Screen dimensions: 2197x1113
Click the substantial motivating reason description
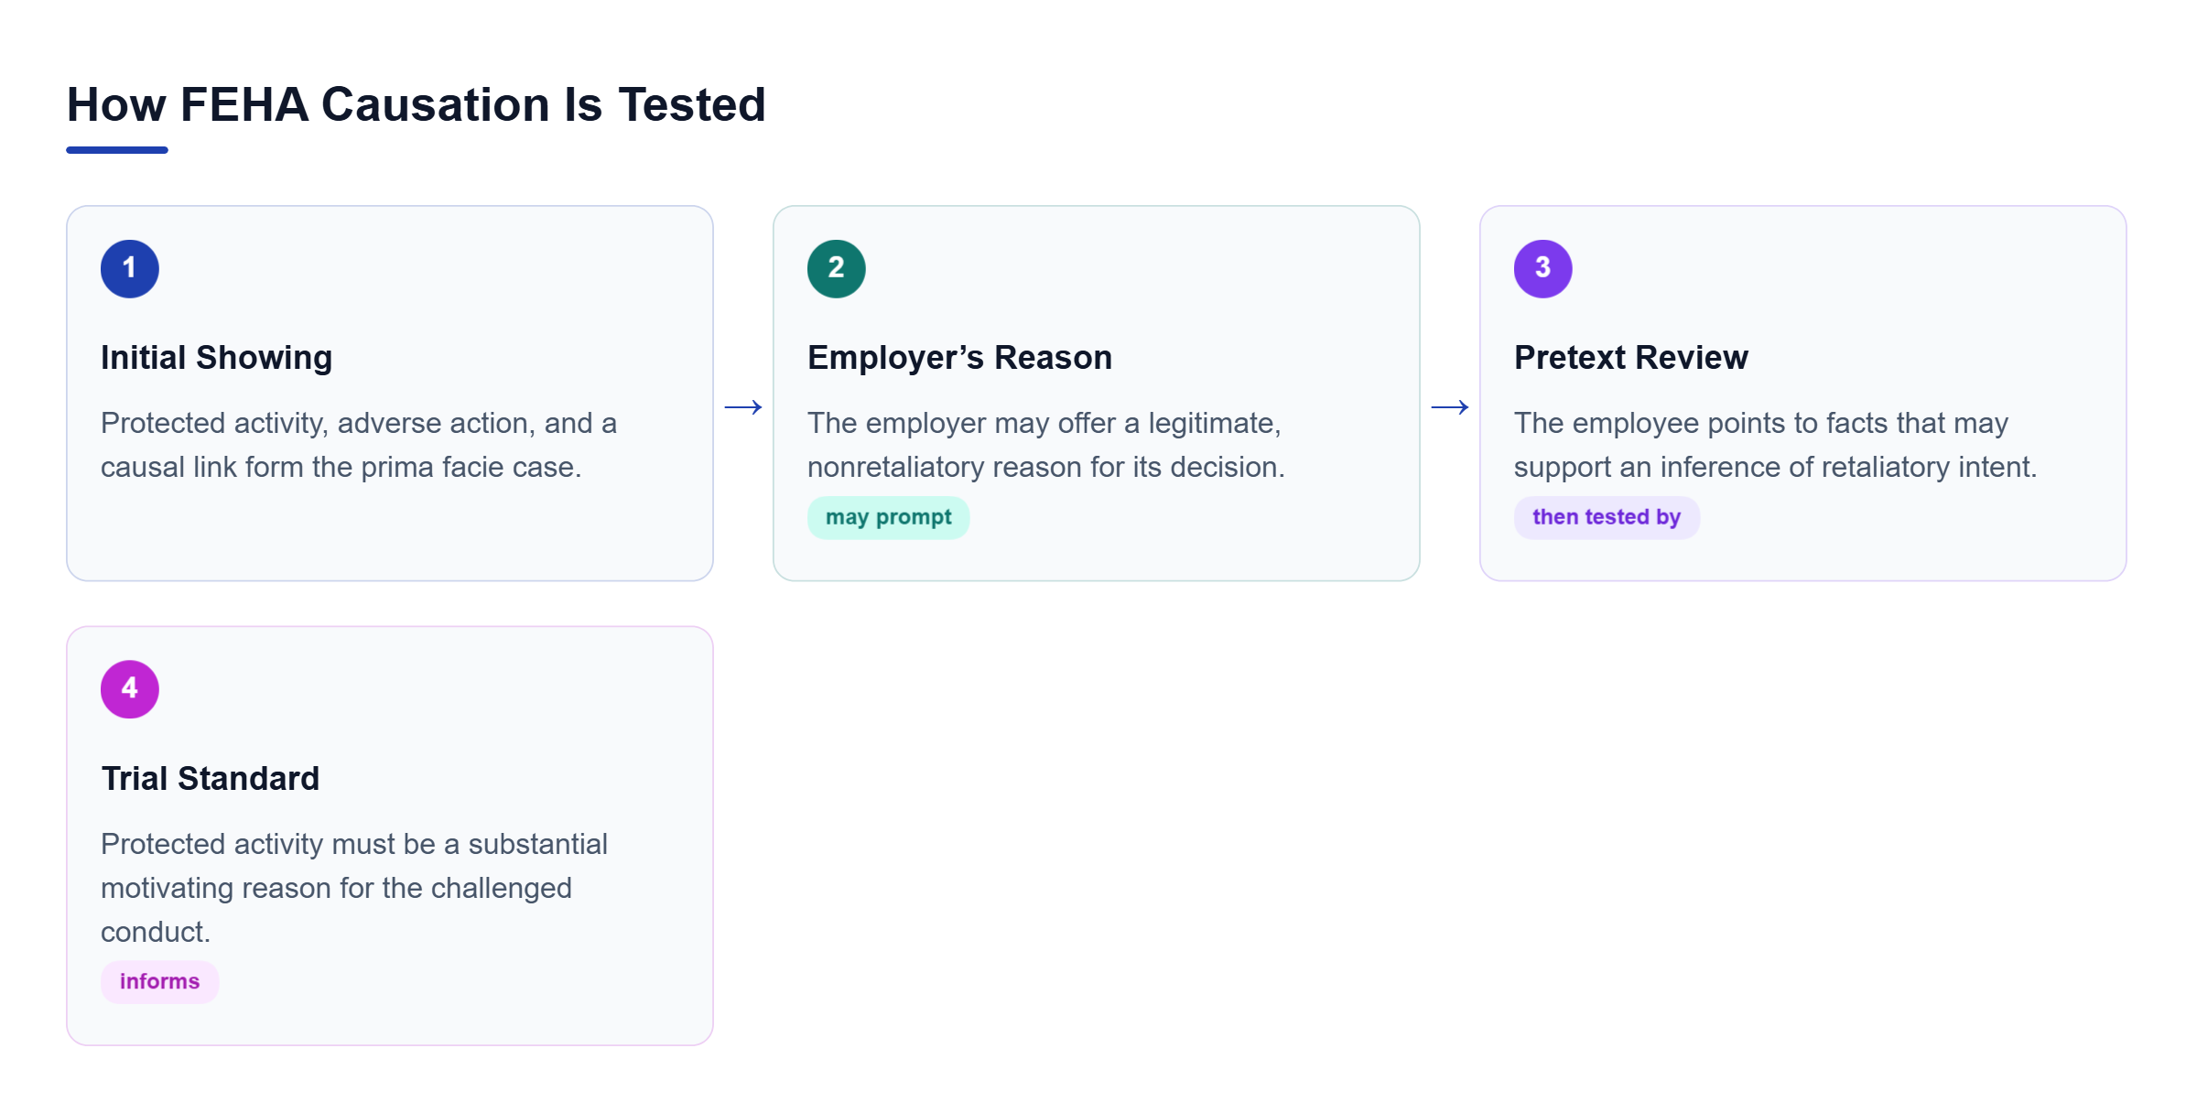(x=354, y=888)
